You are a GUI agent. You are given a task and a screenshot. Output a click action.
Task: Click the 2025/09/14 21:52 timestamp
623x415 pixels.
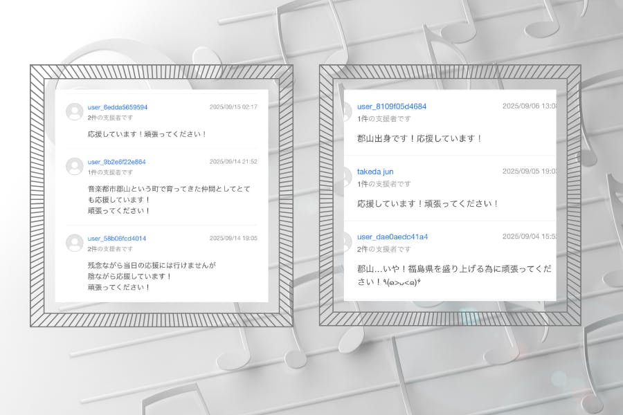tap(233, 162)
